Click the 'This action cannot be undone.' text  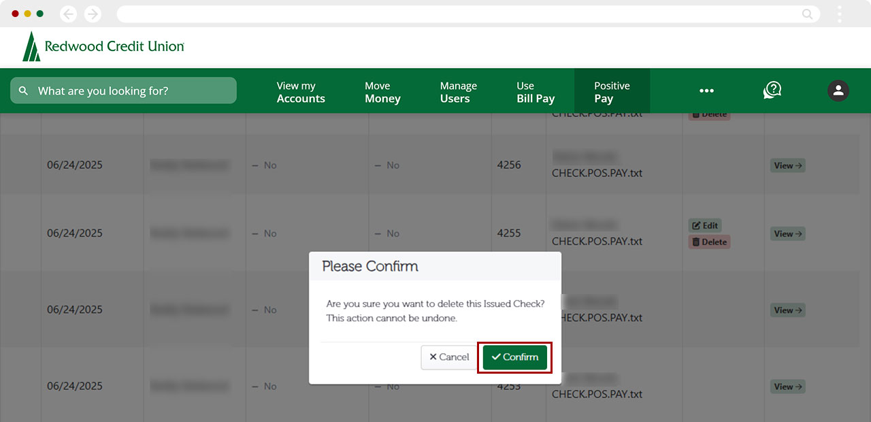(392, 318)
